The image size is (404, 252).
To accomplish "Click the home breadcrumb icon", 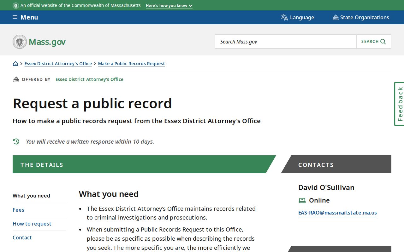I will click(x=15, y=64).
